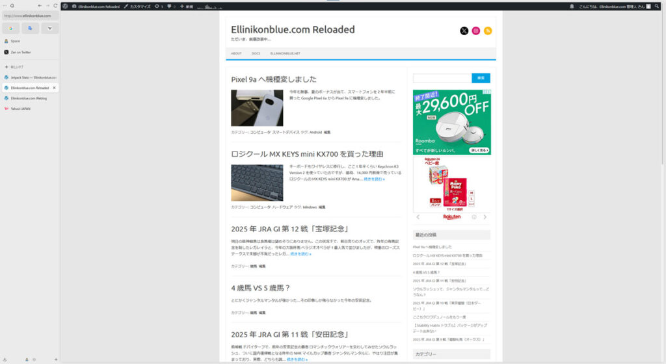
Task: Switch to Ellinikonblue.com Weblog tab
Action: (30, 98)
